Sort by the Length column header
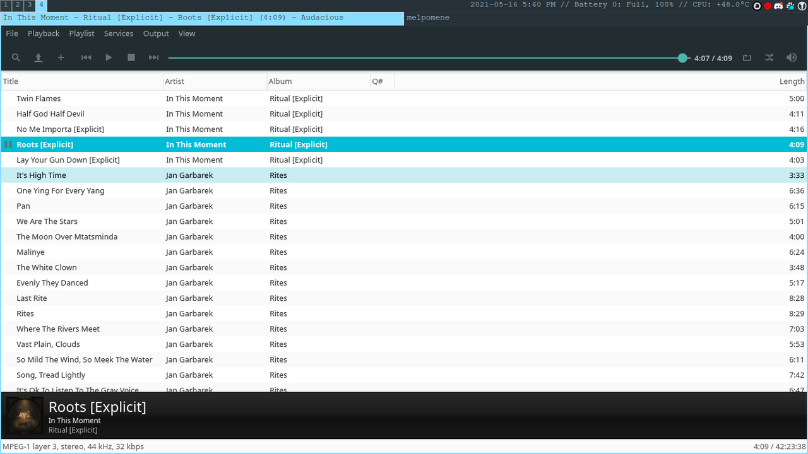 coord(601,81)
